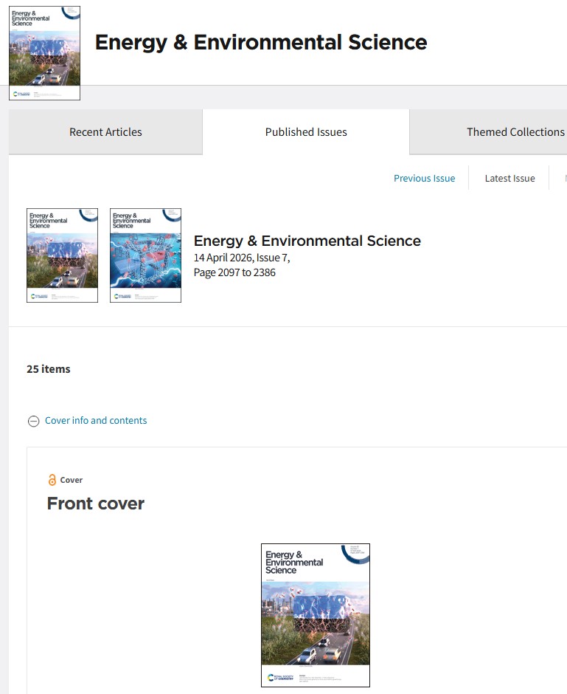View the second blue issue cover thumbnail
567x694 pixels.
(x=145, y=255)
